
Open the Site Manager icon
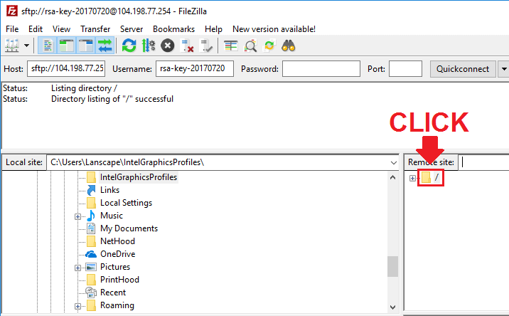[x=12, y=46]
